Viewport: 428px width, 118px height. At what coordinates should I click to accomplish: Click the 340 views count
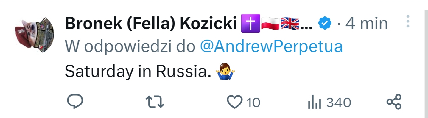coord(339,103)
